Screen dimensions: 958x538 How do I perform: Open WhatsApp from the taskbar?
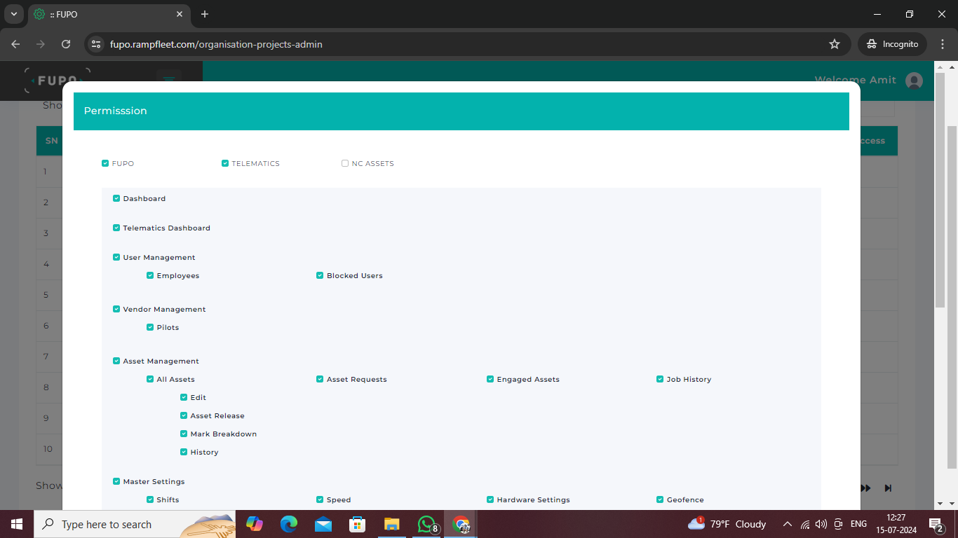426,524
